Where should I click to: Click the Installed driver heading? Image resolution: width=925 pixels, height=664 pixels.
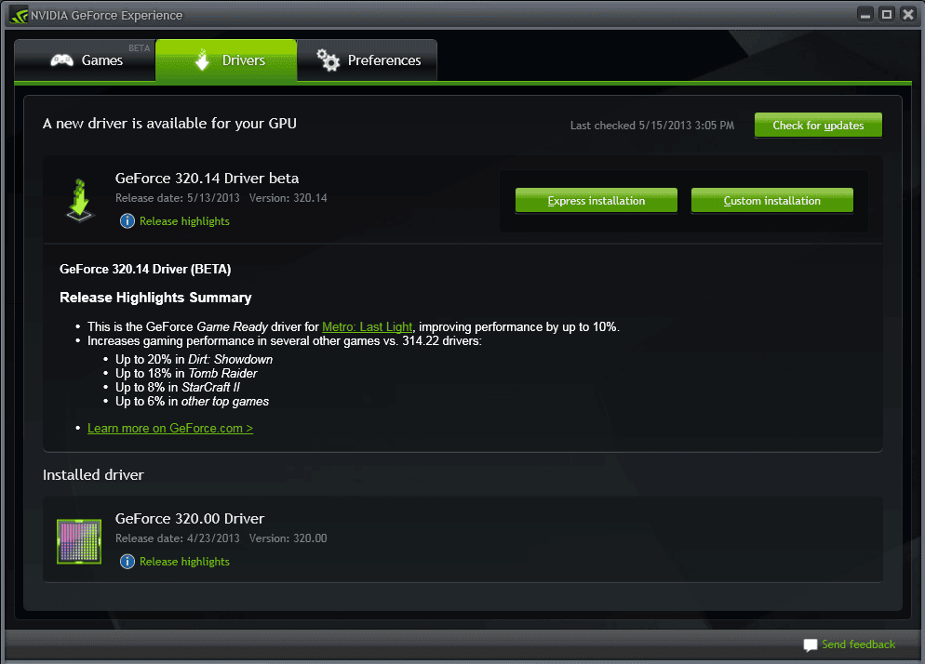pos(93,474)
